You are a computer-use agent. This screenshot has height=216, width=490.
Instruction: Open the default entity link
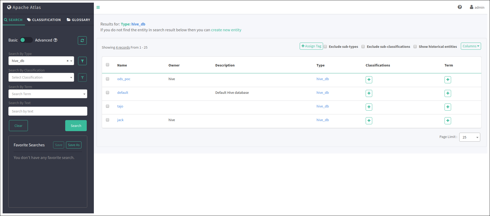point(123,92)
